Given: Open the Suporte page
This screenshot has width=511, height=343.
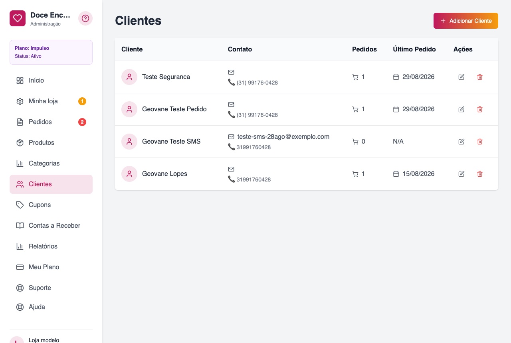Looking at the screenshot, I should click(x=51, y=288).
